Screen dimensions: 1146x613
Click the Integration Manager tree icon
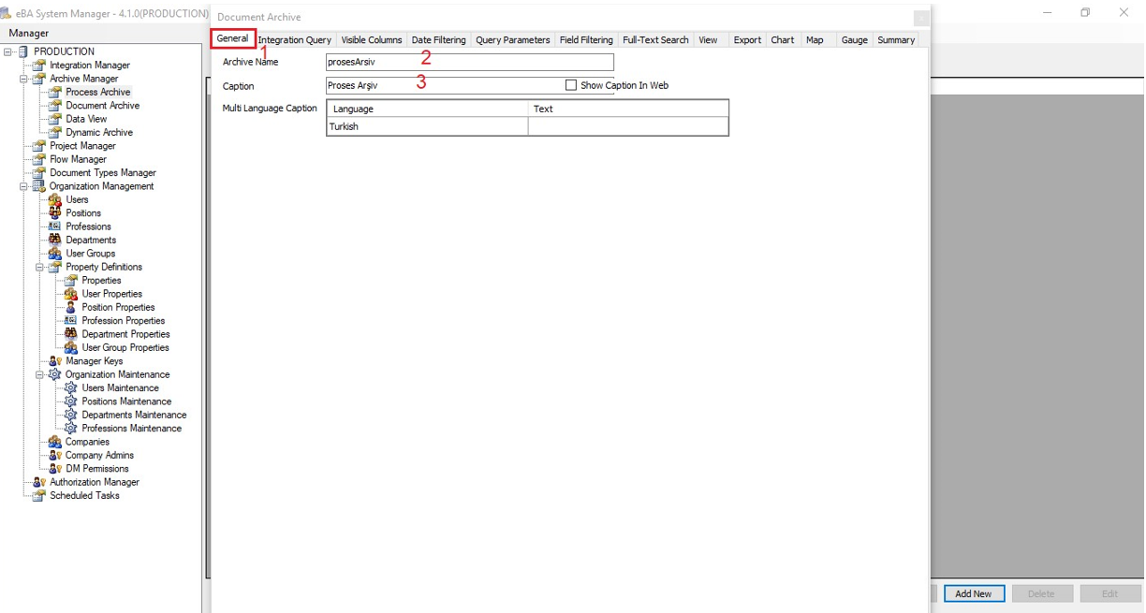coord(39,66)
